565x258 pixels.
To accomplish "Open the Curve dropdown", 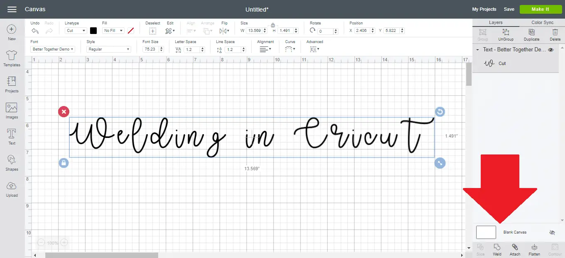I will (x=290, y=49).
